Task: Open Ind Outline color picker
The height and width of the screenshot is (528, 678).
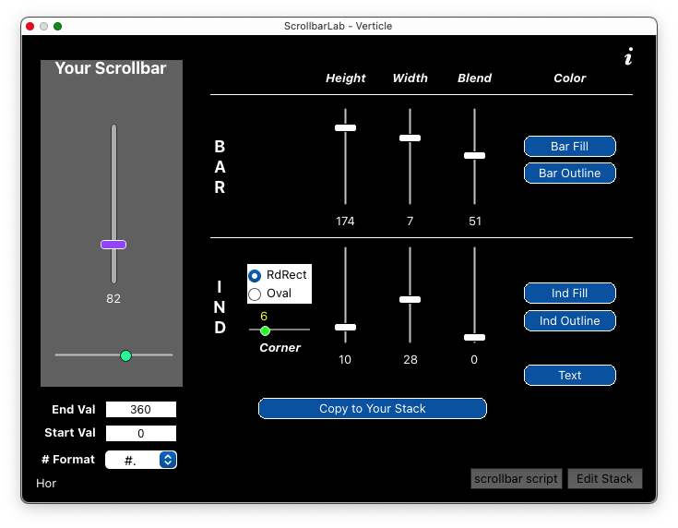Action: (569, 320)
